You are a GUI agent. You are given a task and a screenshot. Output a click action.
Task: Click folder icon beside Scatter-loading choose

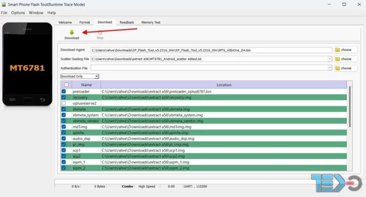338,59
